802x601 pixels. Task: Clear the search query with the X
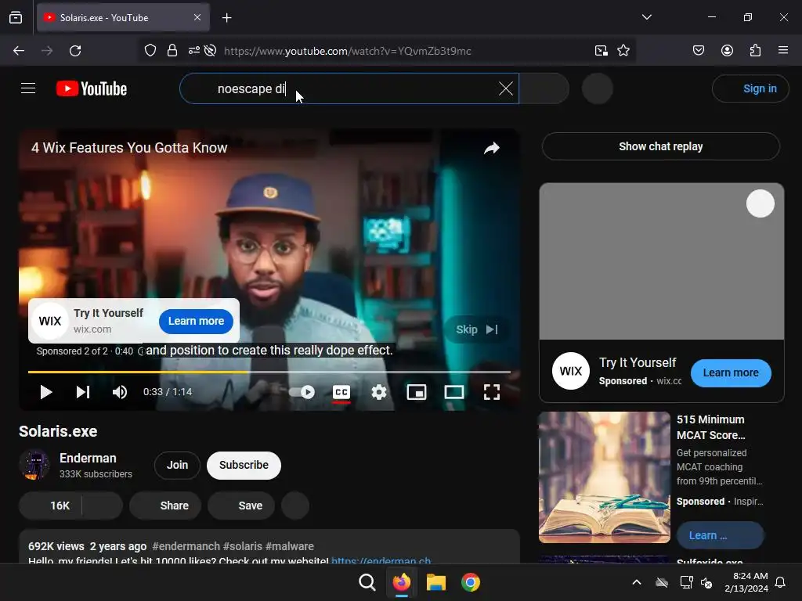[x=505, y=88]
